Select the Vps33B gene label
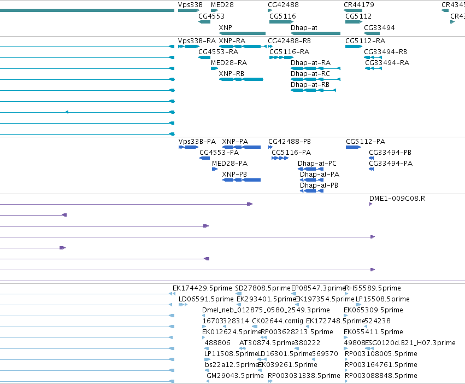This screenshot has height=384, width=465. pos(190,5)
